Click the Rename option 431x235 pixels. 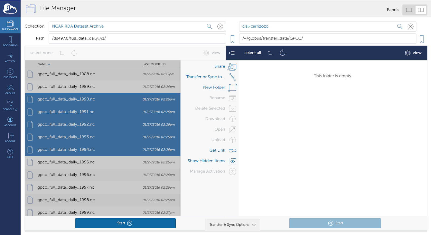coord(223,98)
